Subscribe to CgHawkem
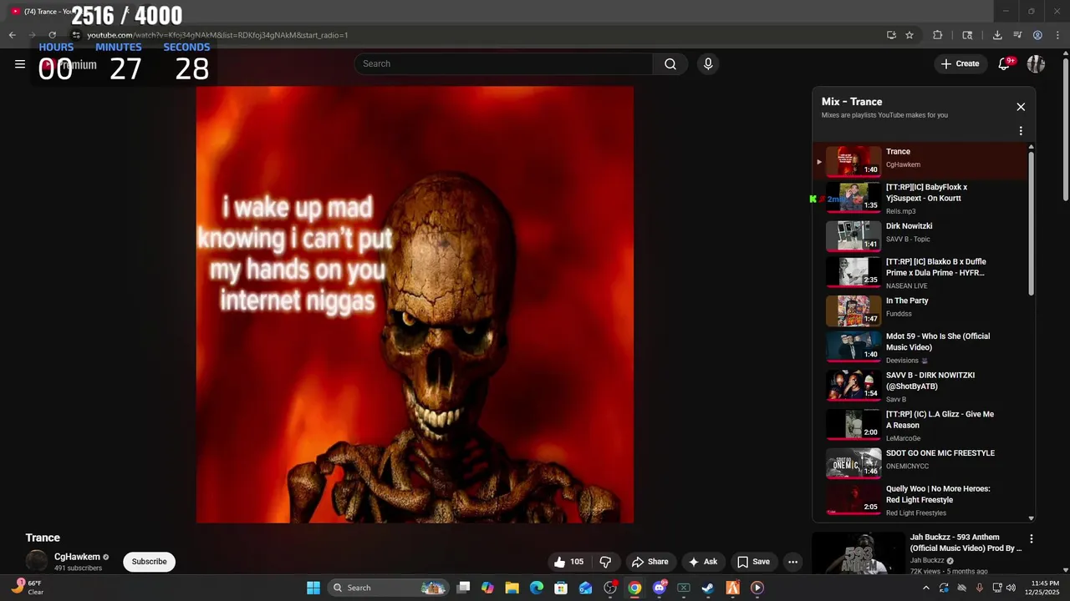 click(x=149, y=562)
